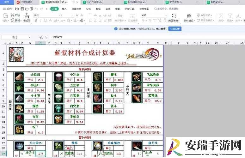This screenshot has height=158, width=245.
Task: Click the info icon in notification bar
Action: [x=116, y=29]
